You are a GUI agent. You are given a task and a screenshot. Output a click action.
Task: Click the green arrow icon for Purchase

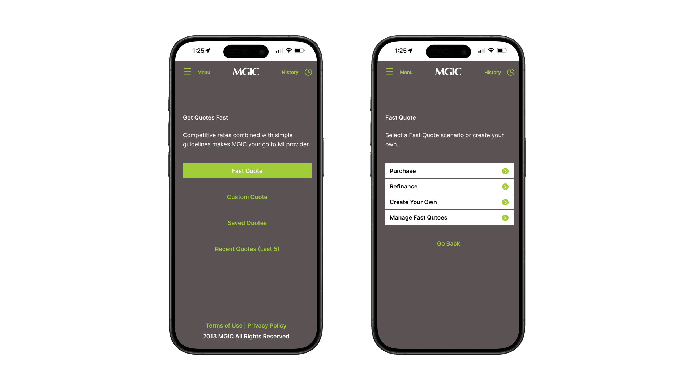505,171
